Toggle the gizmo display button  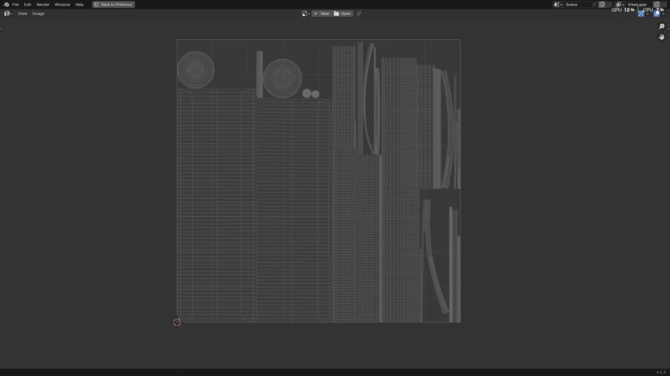point(641,14)
